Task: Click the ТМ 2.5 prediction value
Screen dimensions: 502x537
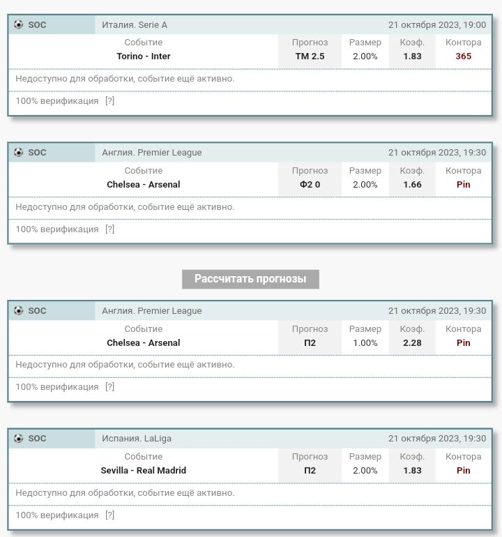Action: click(310, 56)
